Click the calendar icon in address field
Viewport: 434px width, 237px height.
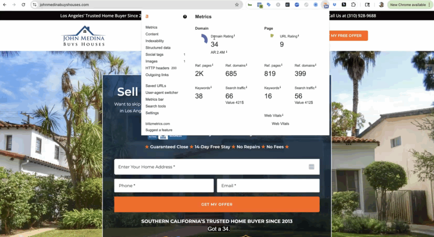(x=312, y=167)
